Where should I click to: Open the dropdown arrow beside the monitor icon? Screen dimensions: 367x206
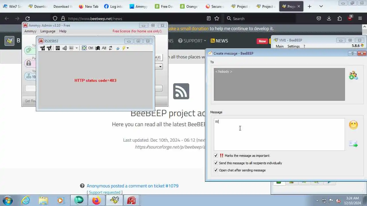coord(77,48)
